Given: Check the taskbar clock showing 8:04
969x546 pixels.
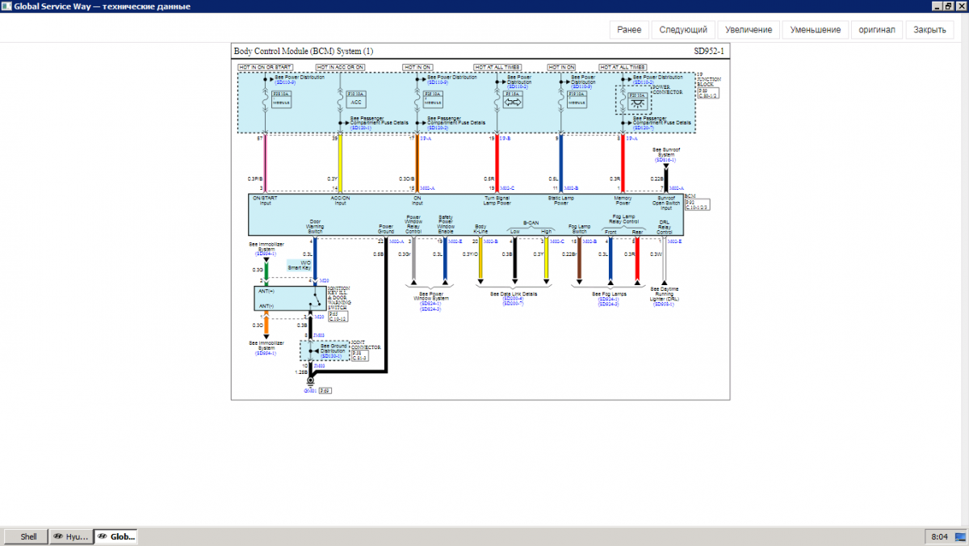Looking at the screenshot, I should (940, 536).
